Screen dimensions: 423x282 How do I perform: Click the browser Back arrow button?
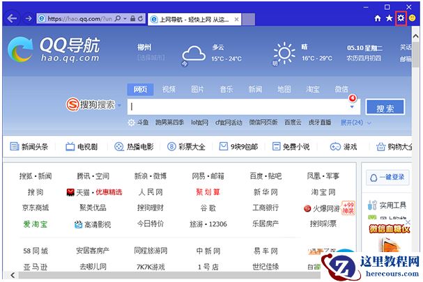(12, 19)
